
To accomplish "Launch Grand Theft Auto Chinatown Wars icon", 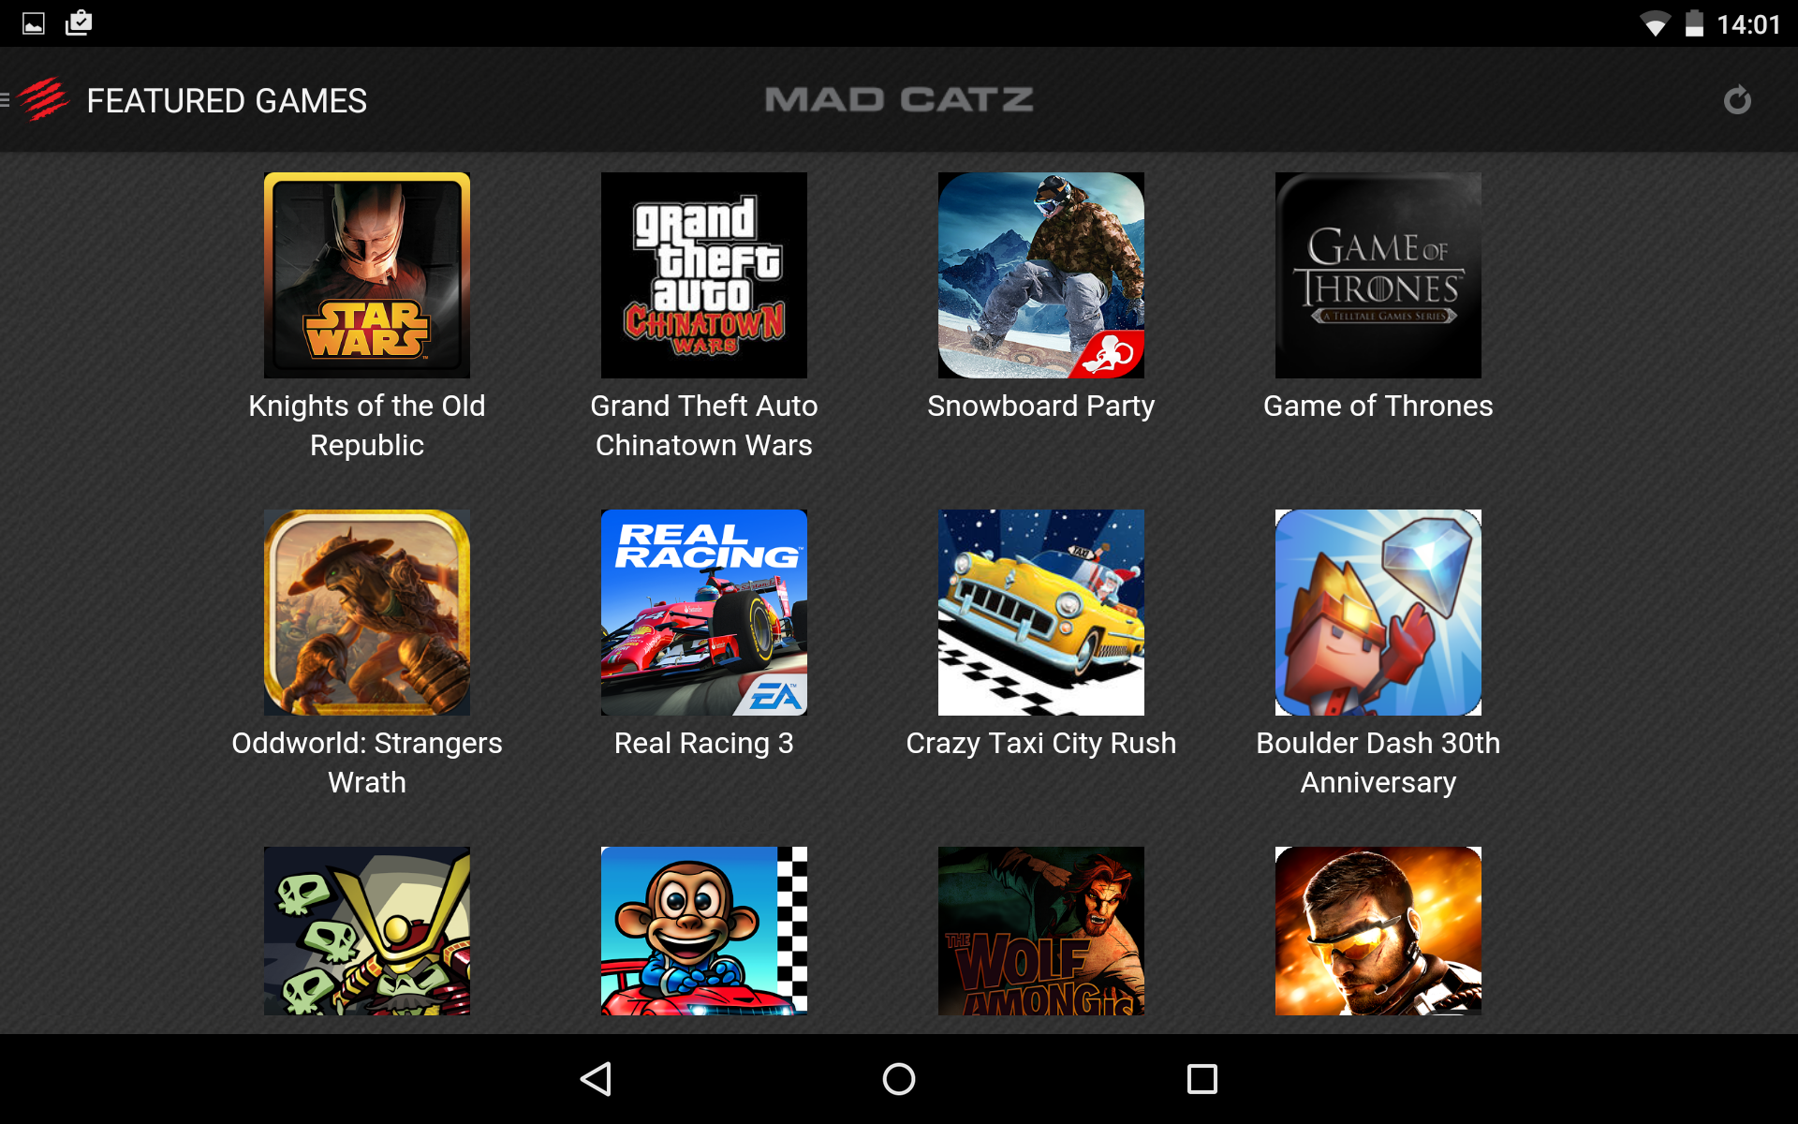I will point(704,275).
